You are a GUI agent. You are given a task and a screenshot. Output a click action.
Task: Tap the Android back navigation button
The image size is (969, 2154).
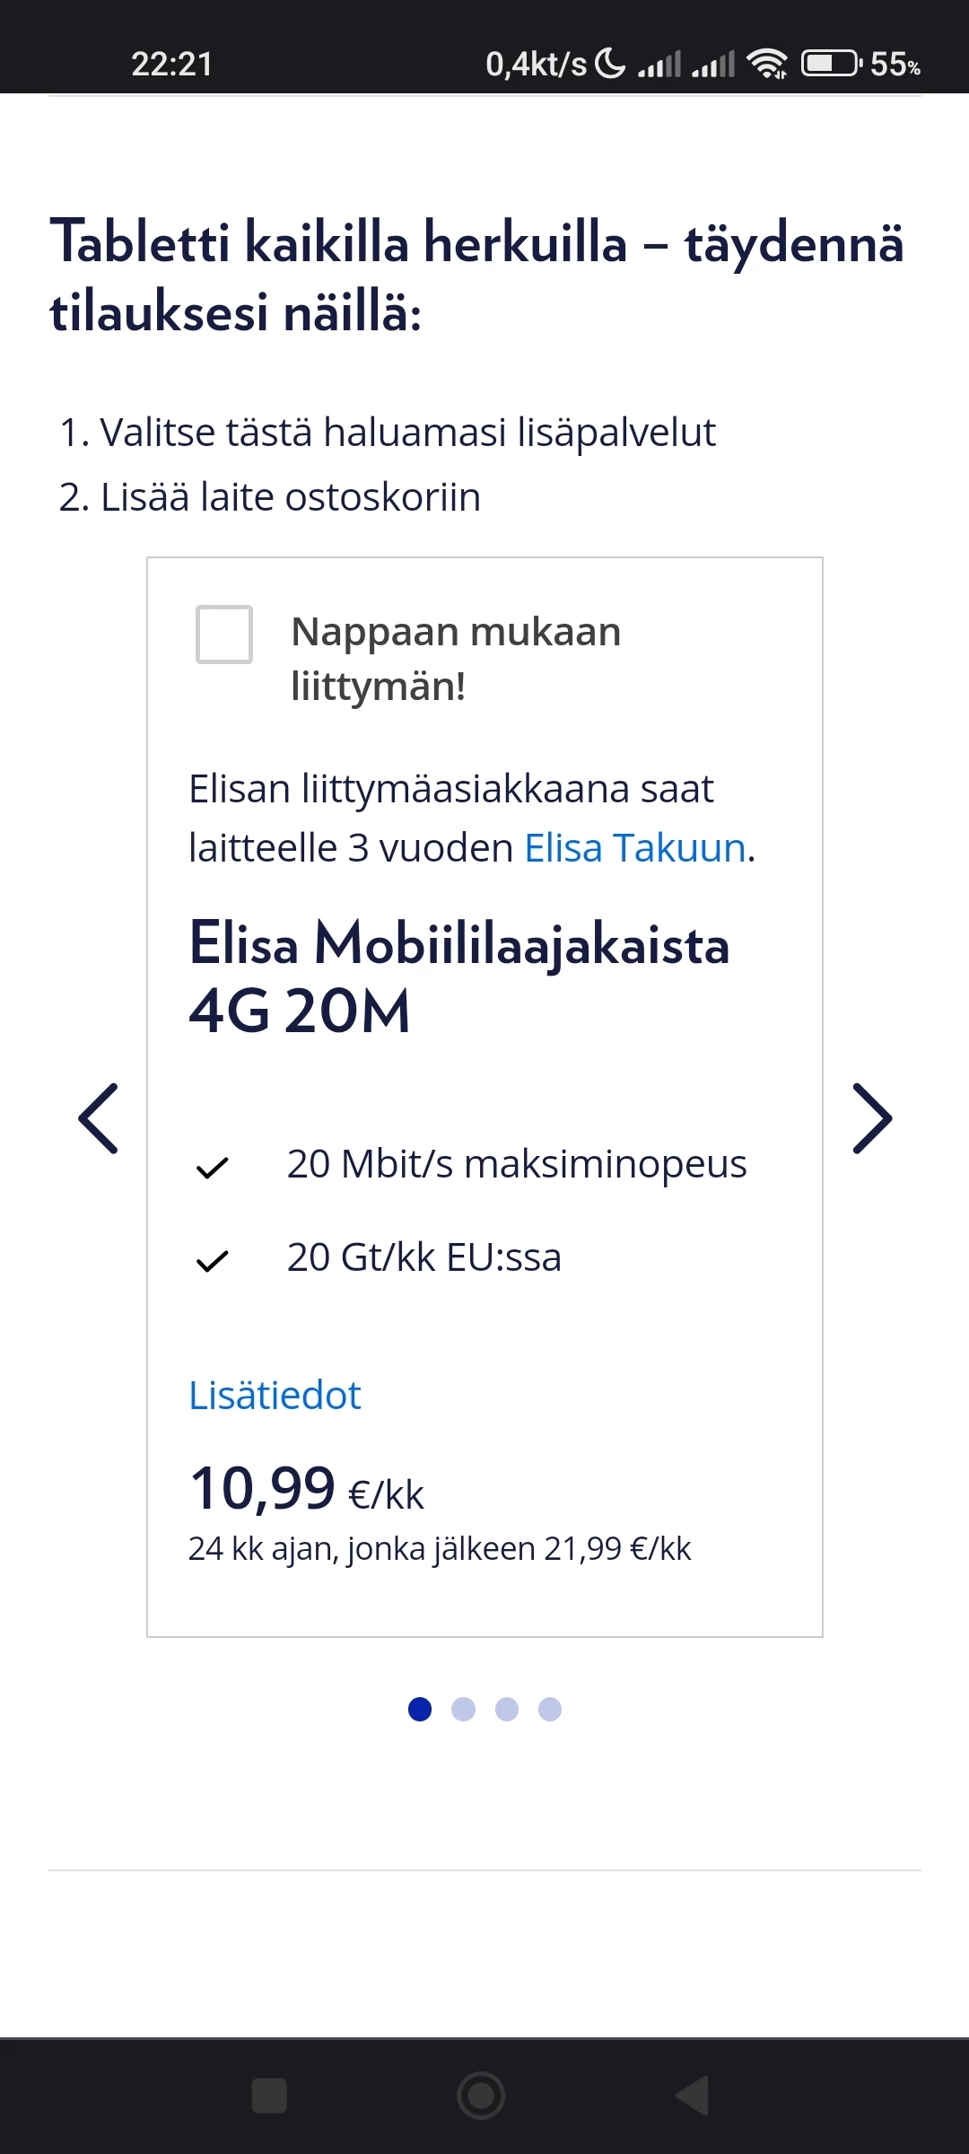[x=693, y=2096]
